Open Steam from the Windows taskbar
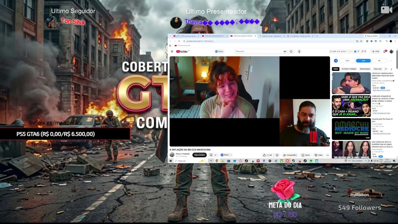Image resolution: width=398 pixels, height=224 pixels. pyautogui.click(x=293, y=161)
